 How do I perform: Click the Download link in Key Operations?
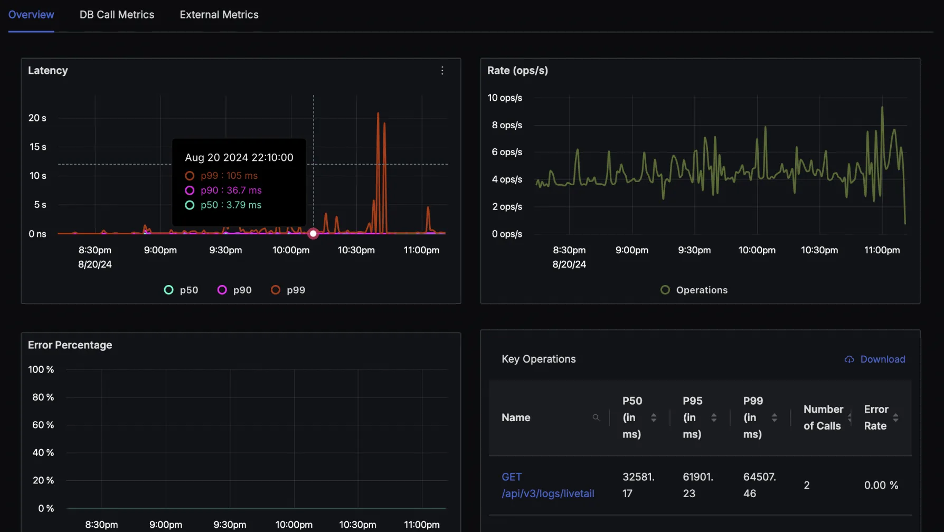(x=882, y=359)
